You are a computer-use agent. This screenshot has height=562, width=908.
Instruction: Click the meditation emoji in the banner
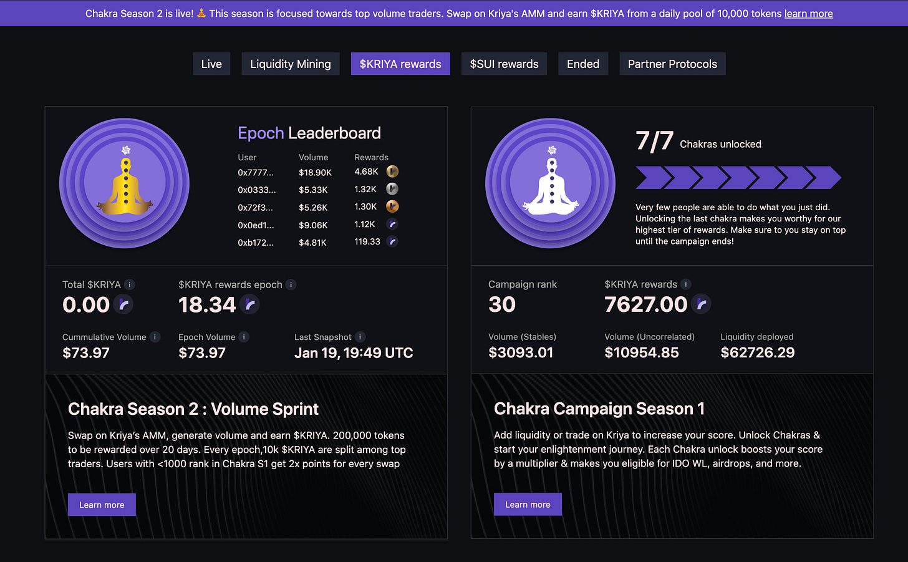coord(201,13)
